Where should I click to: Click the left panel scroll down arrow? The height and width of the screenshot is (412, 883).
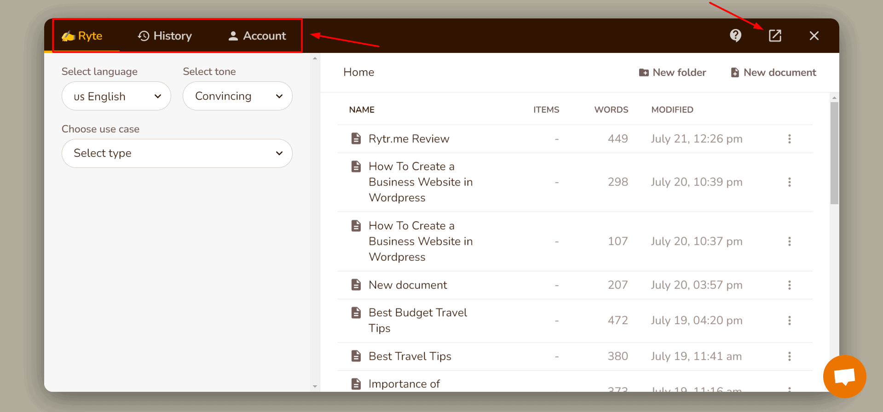(x=315, y=387)
